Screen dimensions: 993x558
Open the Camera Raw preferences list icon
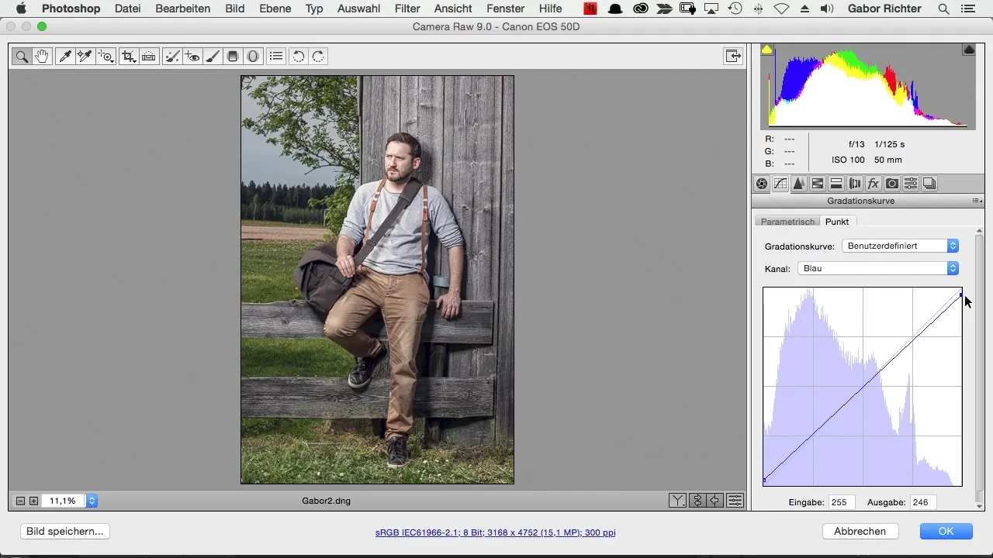click(x=275, y=57)
